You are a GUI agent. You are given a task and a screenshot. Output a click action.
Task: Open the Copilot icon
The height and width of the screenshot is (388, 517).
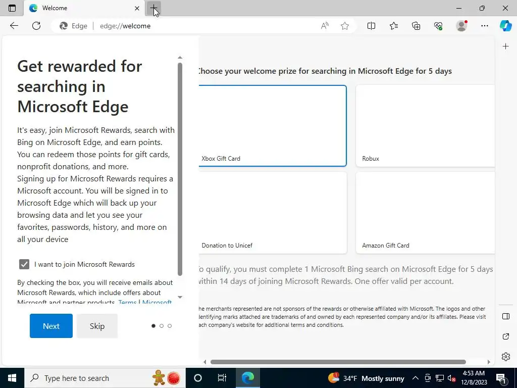pyautogui.click(x=505, y=26)
